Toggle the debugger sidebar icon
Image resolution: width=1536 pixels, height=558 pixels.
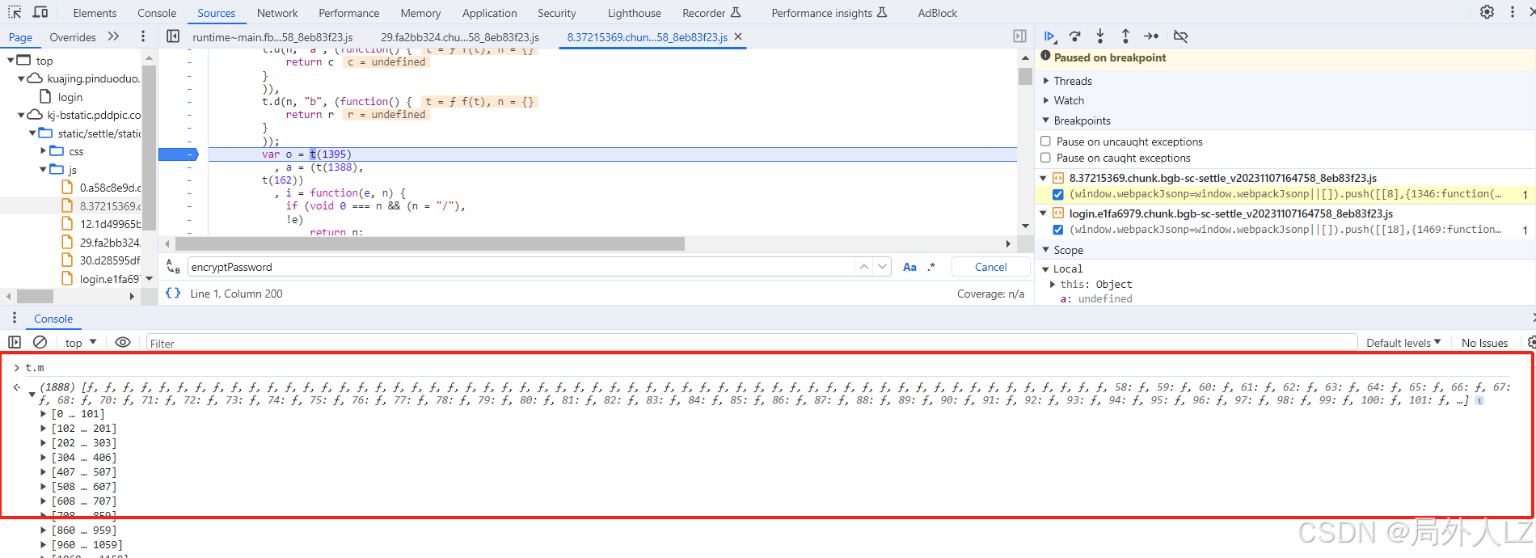click(x=1019, y=36)
